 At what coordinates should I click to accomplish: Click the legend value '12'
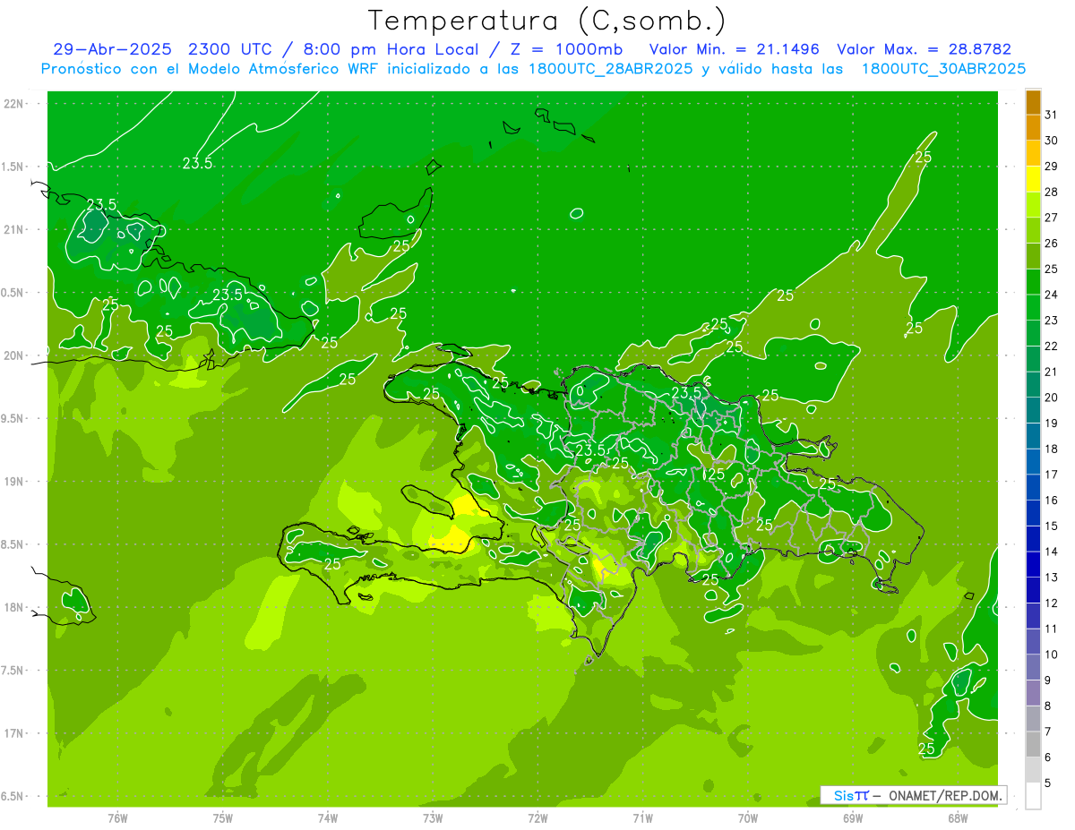1052,603
